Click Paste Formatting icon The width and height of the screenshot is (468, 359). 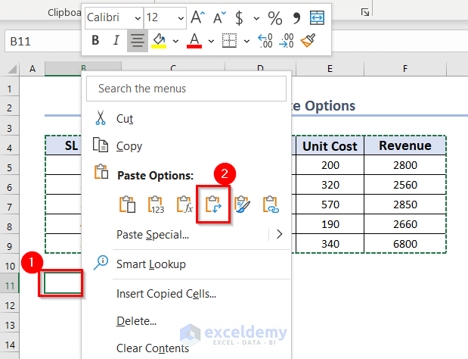pos(242,204)
